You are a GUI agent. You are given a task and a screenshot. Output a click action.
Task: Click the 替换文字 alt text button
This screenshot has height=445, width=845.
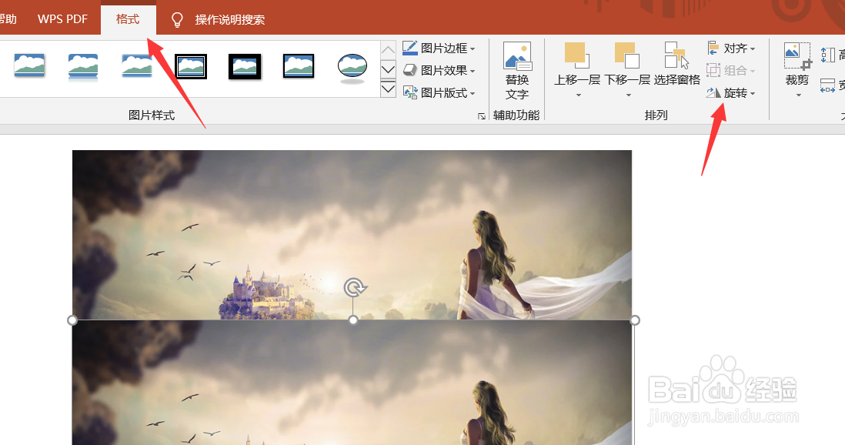[x=517, y=71]
